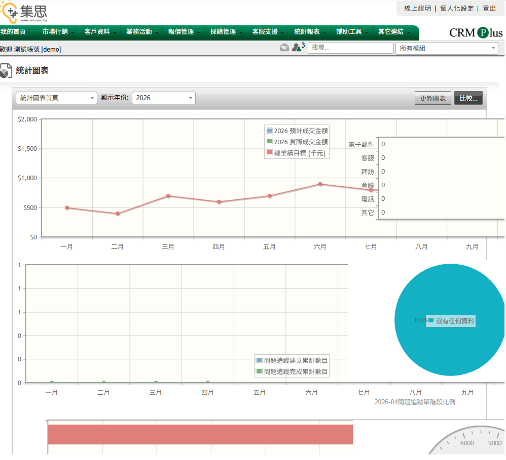Open the 統計圖表首頁 chart selector dropdown
This screenshot has width=506, height=460.
click(56, 98)
